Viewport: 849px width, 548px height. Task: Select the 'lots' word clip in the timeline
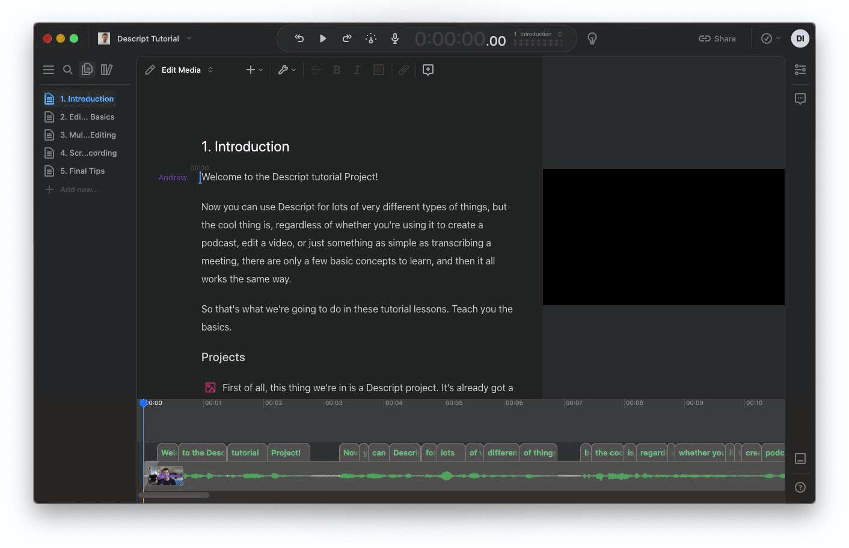(450, 452)
